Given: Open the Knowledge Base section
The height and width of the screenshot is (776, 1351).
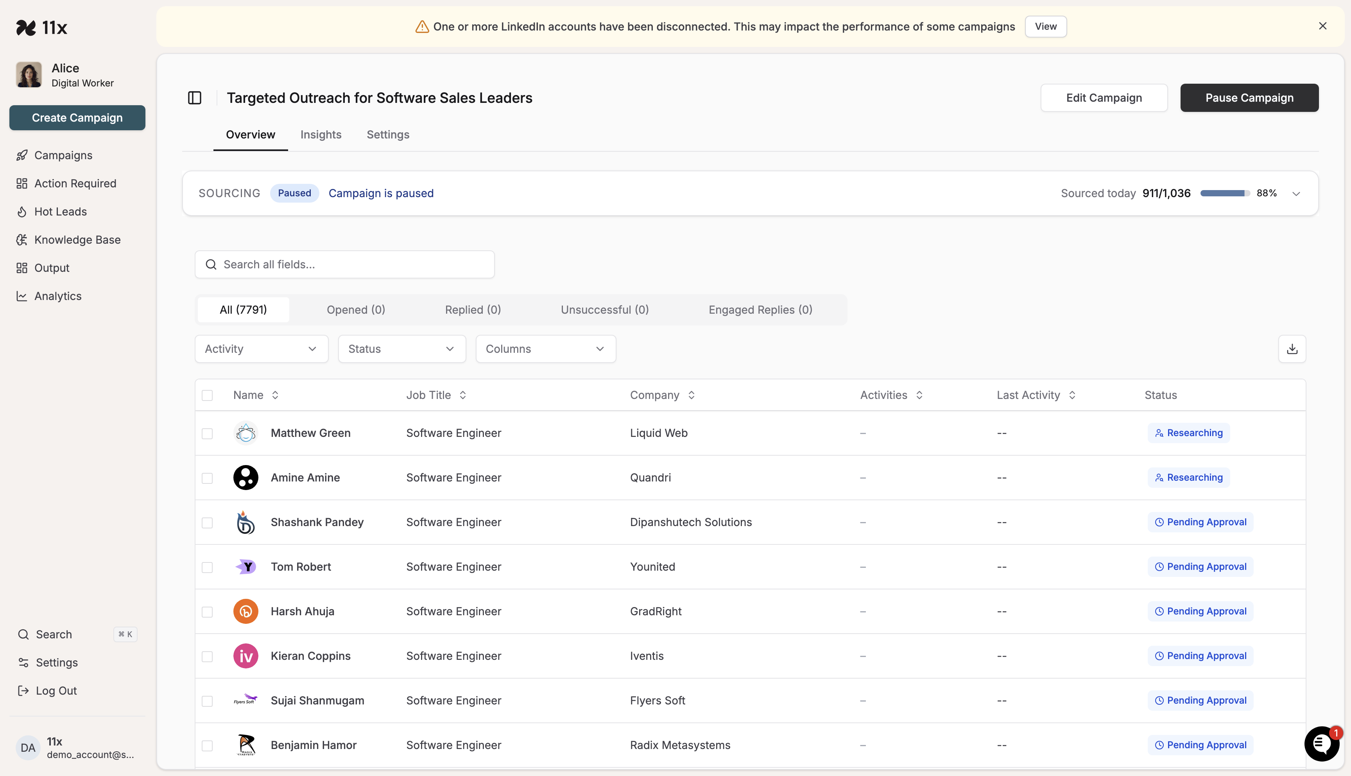Looking at the screenshot, I should pos(77,240).
